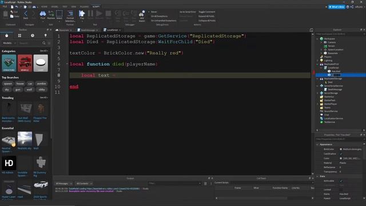Switch to the MODEL ribbon tab
This screenshot has height=206, width=366.
pos(55,7)
